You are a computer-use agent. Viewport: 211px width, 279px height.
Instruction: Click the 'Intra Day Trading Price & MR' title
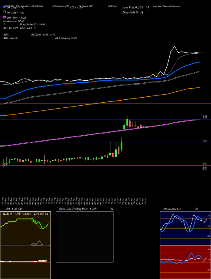click(78, 209)
